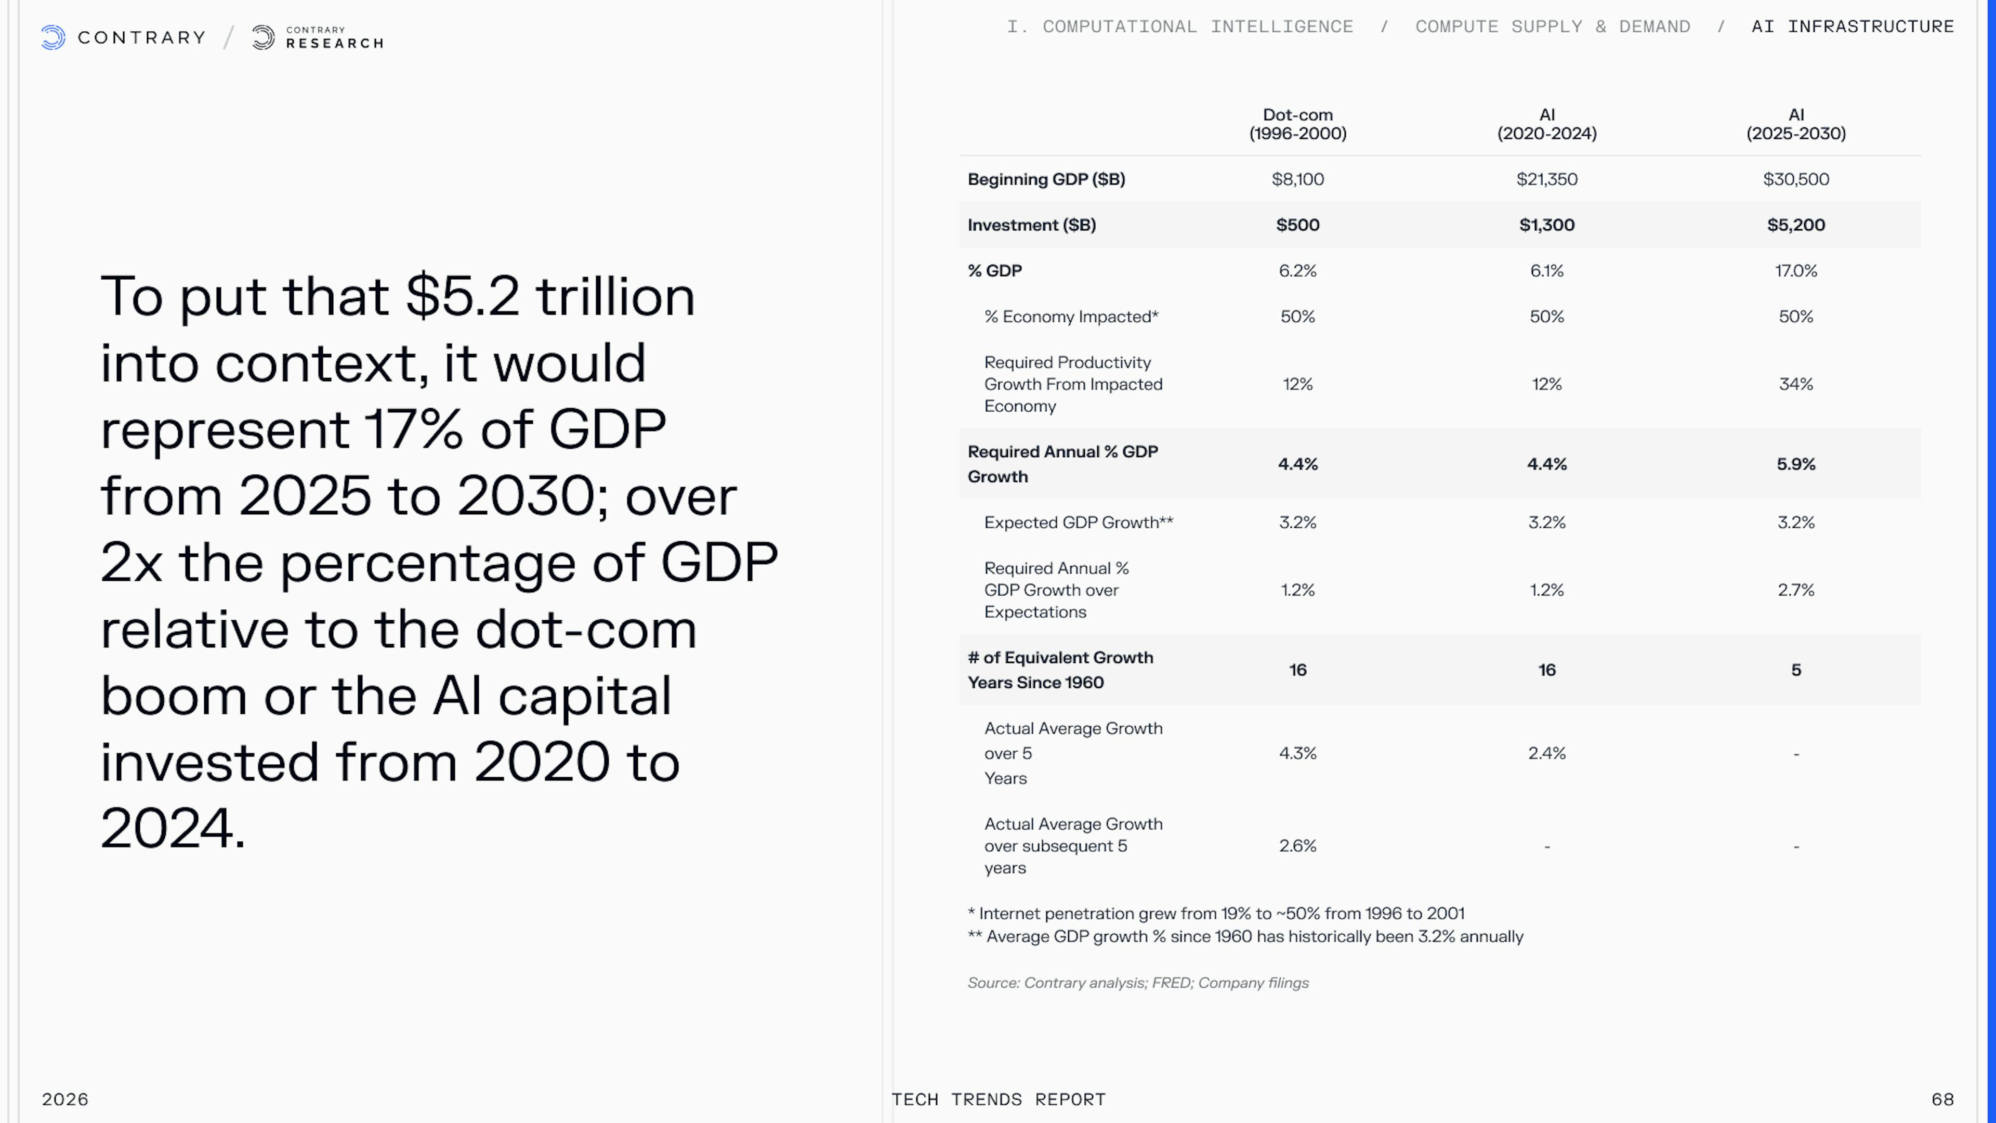Screen dimensions: 1996x1123
Task: Click the TECH TRENDS REPORT footer text
Action: pos(998,1099)
